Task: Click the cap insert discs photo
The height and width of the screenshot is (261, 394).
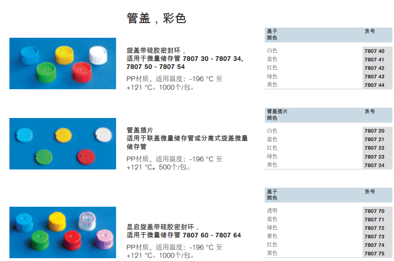Action: point(63,143)
